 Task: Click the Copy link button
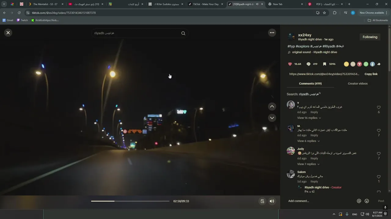[371, 74]
